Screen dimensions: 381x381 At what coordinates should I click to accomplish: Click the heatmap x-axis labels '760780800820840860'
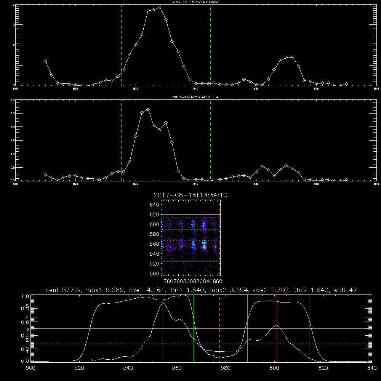pos(193,281)
